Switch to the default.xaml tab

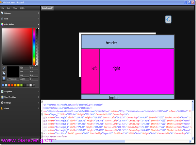click(47, 8)
